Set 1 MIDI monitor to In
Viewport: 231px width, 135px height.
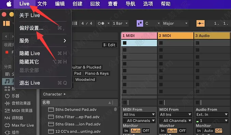click(126, 131)
